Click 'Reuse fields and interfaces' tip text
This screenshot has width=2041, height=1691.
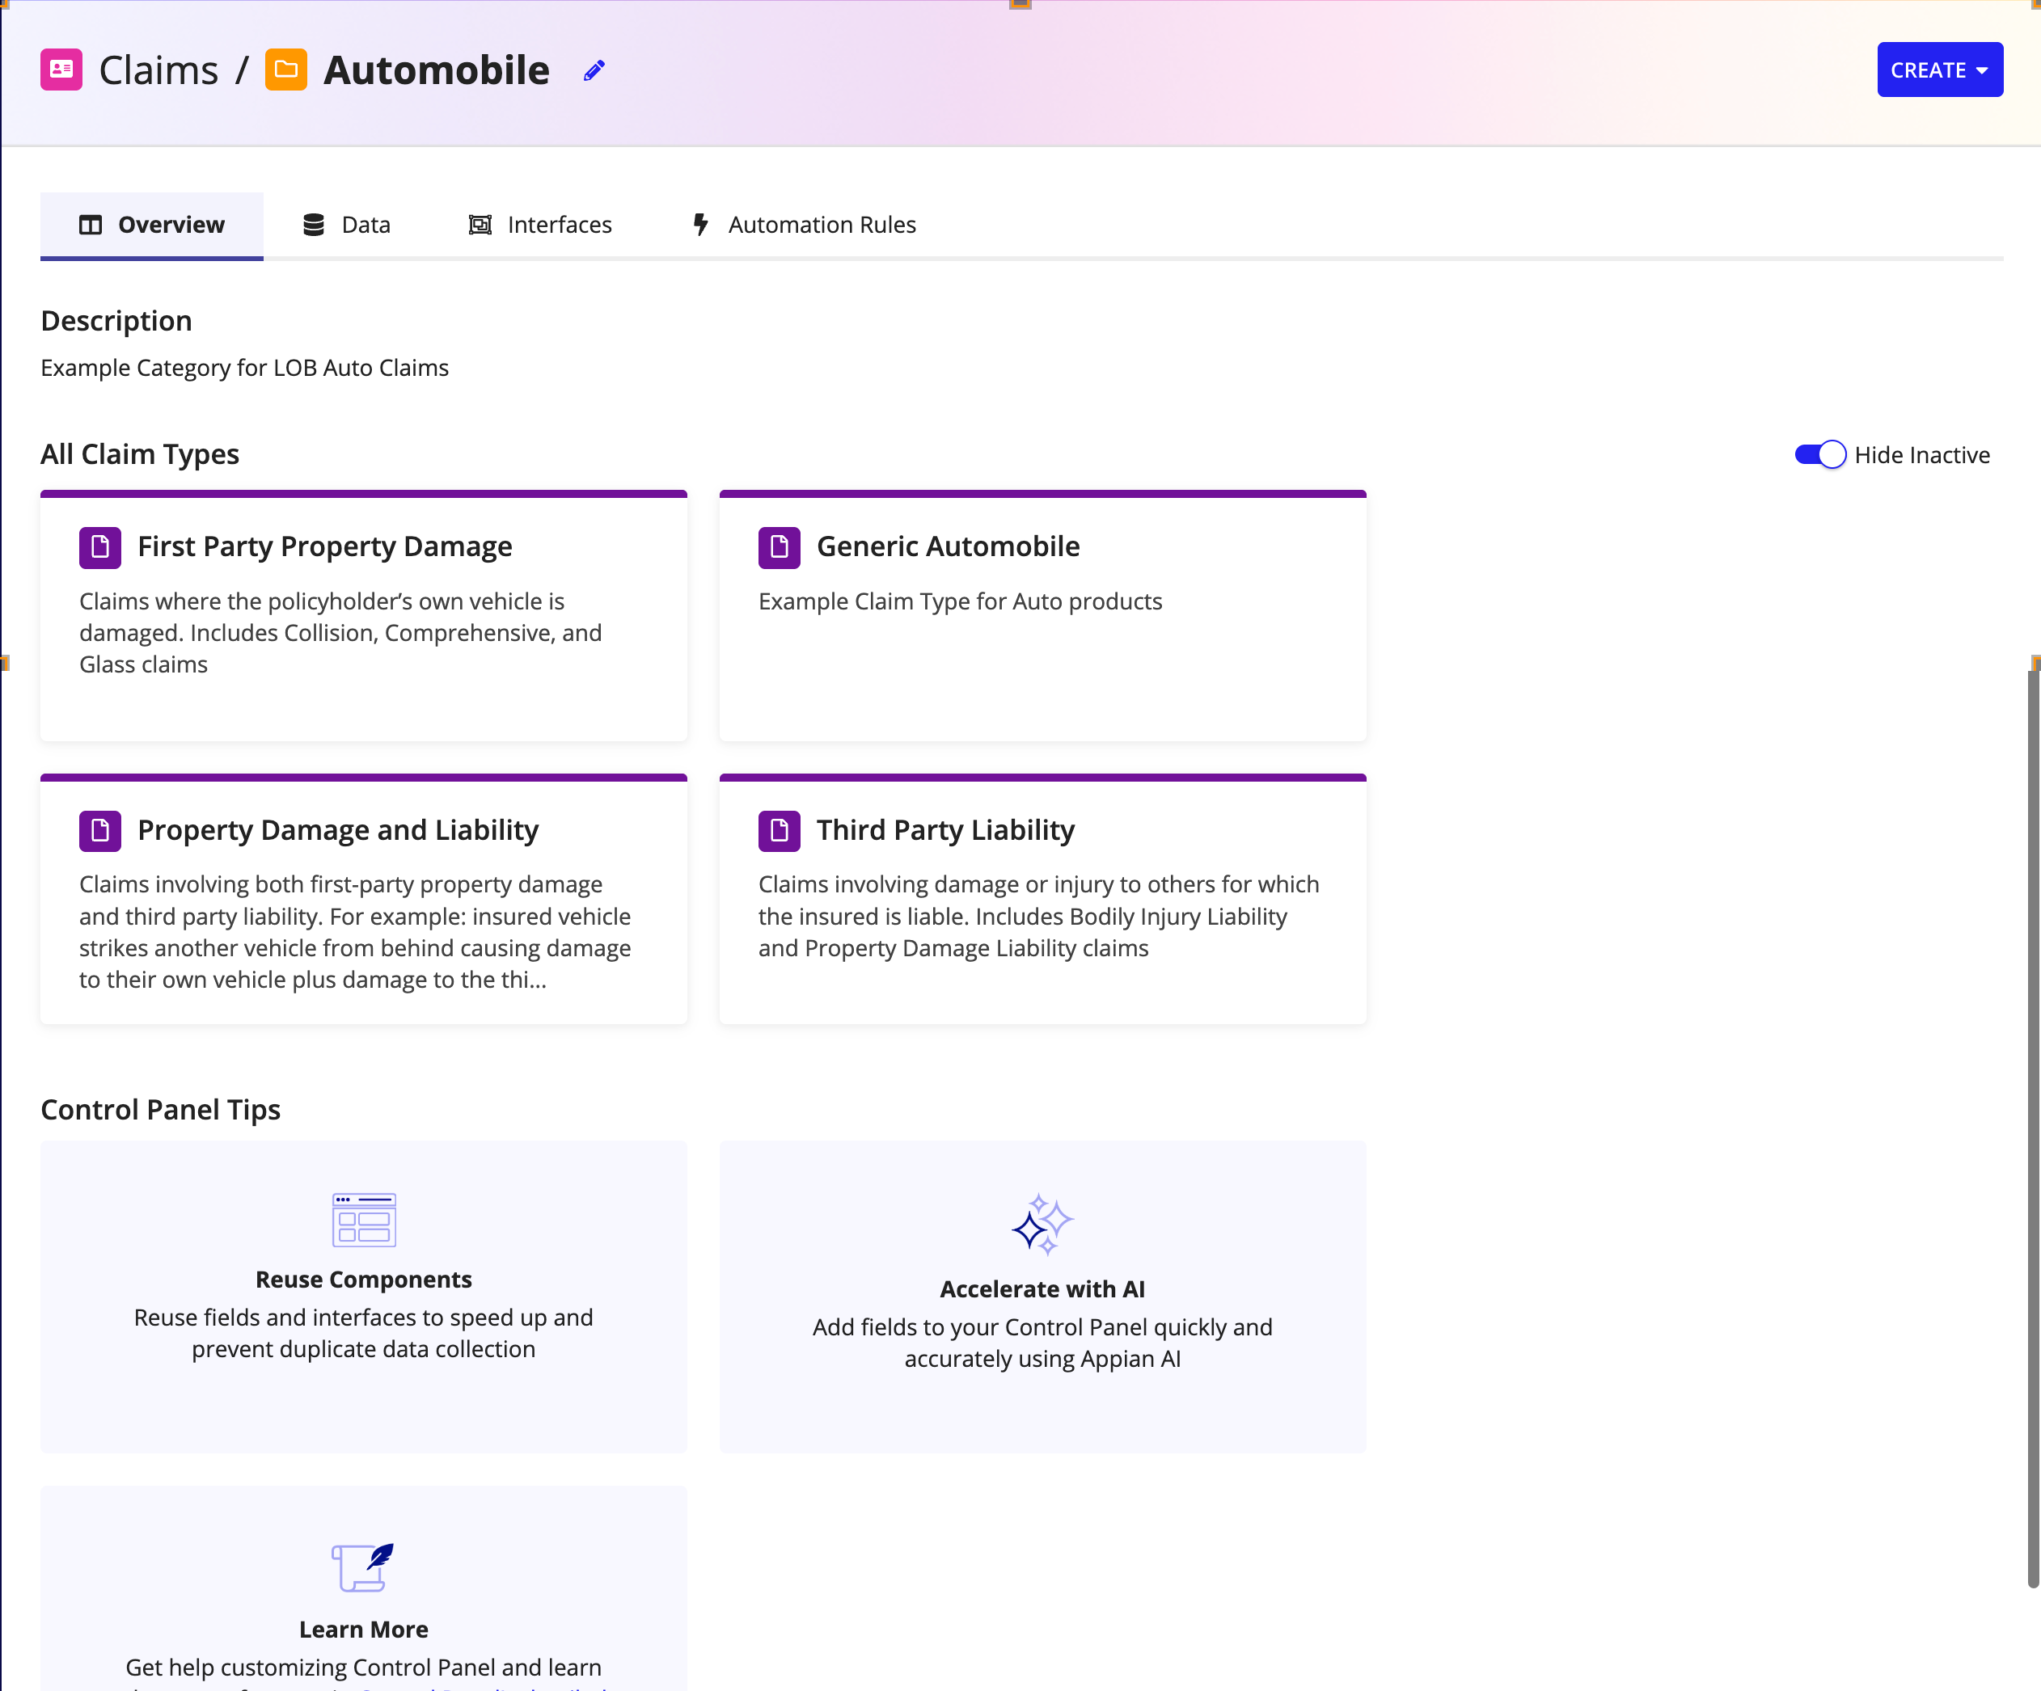pyautogui.click(x=364, y=1334)
